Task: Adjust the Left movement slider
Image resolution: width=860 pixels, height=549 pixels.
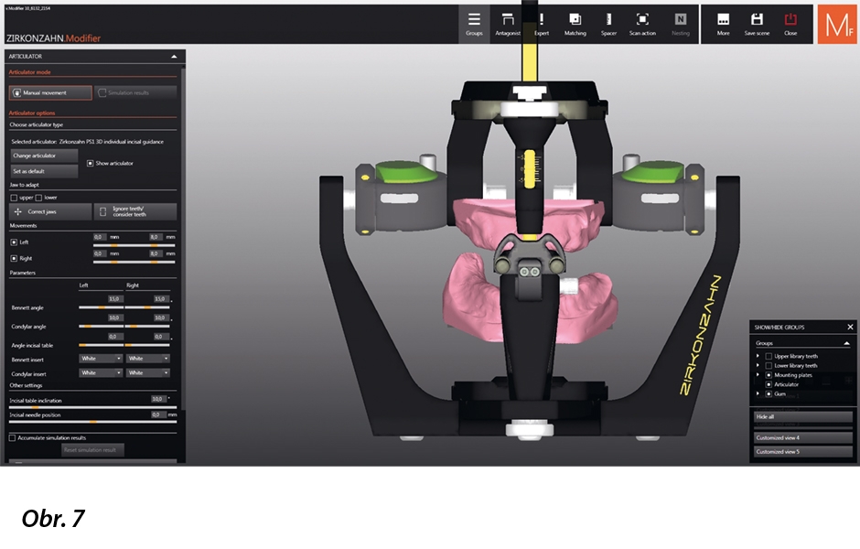Action: coord(134,246)
